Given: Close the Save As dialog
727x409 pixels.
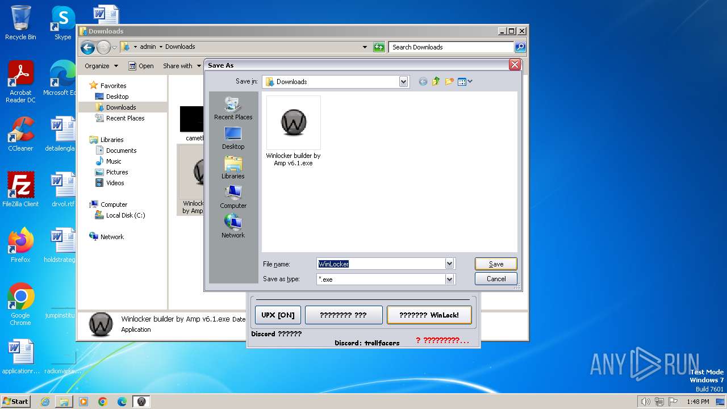Looking at the screenshot, I should tap(515, 65).
